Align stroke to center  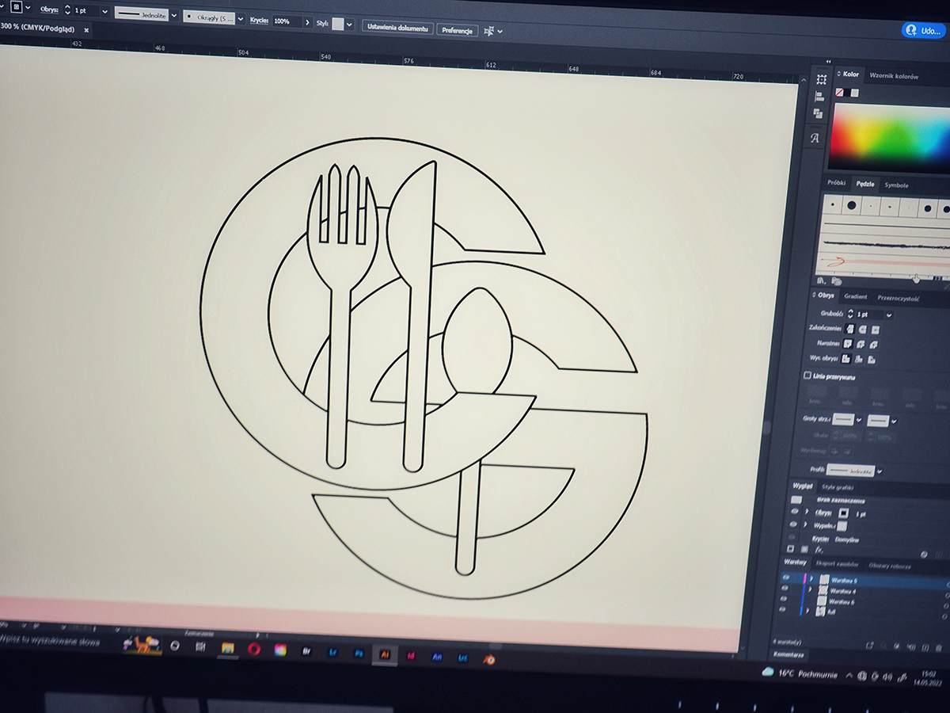845,358
